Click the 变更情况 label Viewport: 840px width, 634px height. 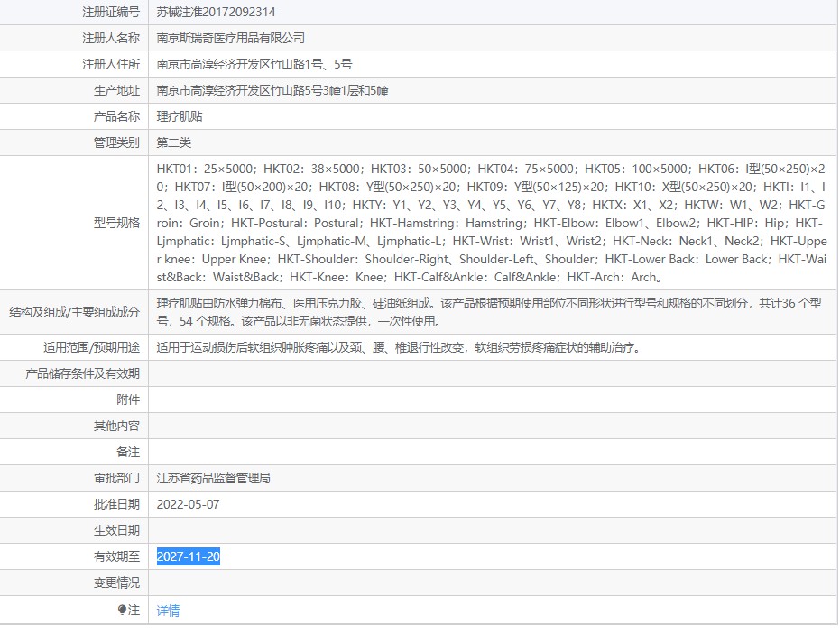pyautogui.click(x=116, y=583)
